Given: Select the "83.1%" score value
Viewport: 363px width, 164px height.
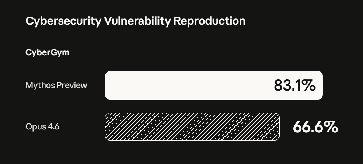Looking at the screenshot, I should tap(294, 86).
